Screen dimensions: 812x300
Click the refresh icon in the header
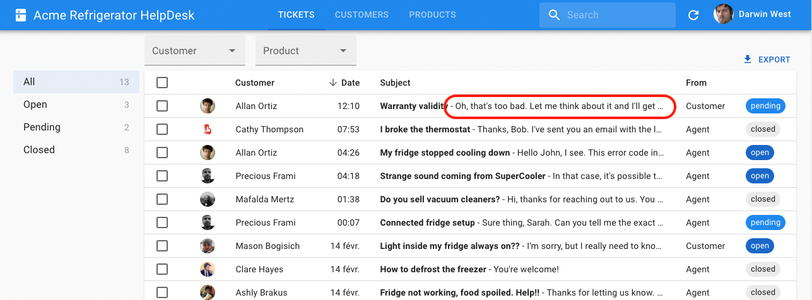(693, 15)
